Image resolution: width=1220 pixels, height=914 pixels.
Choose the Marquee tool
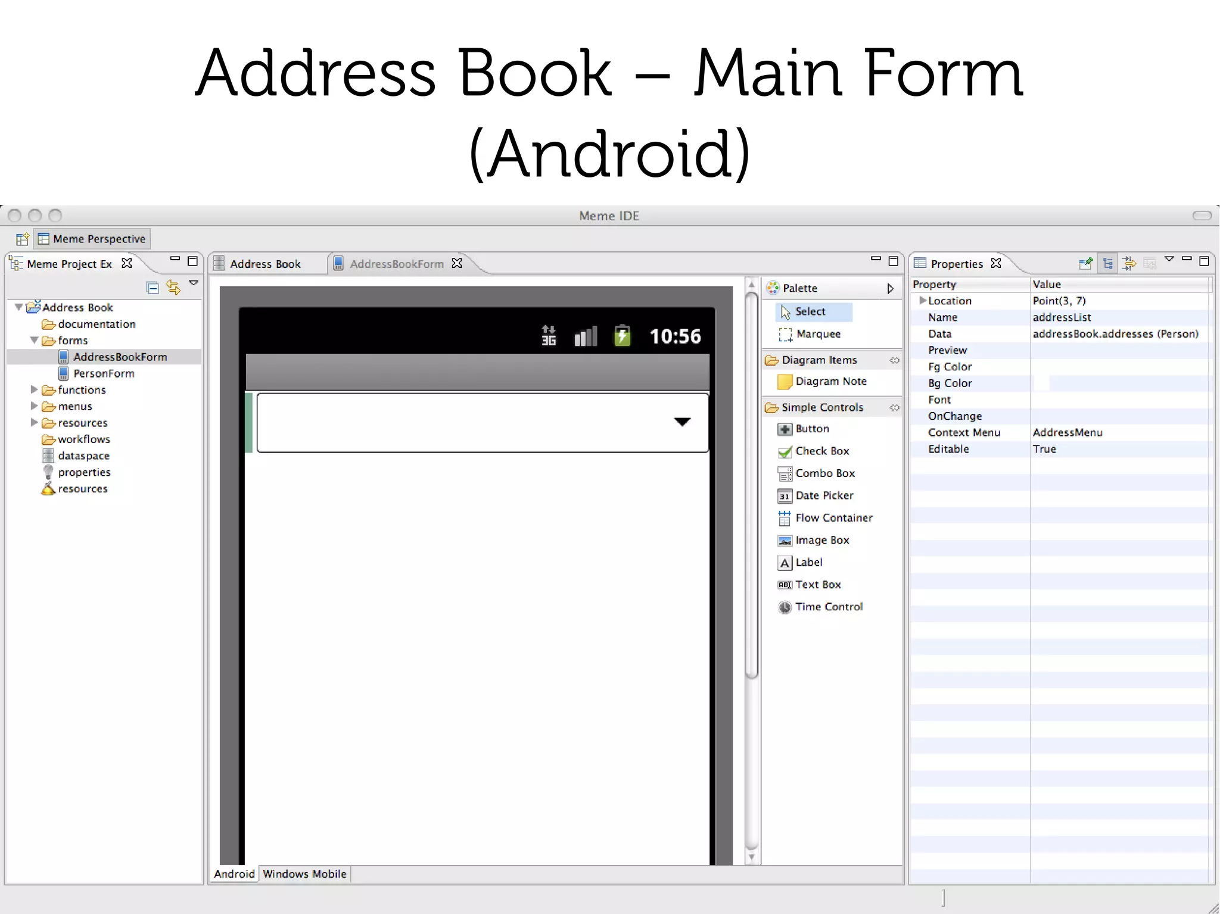pyautogui.click(x=810, y=334)
